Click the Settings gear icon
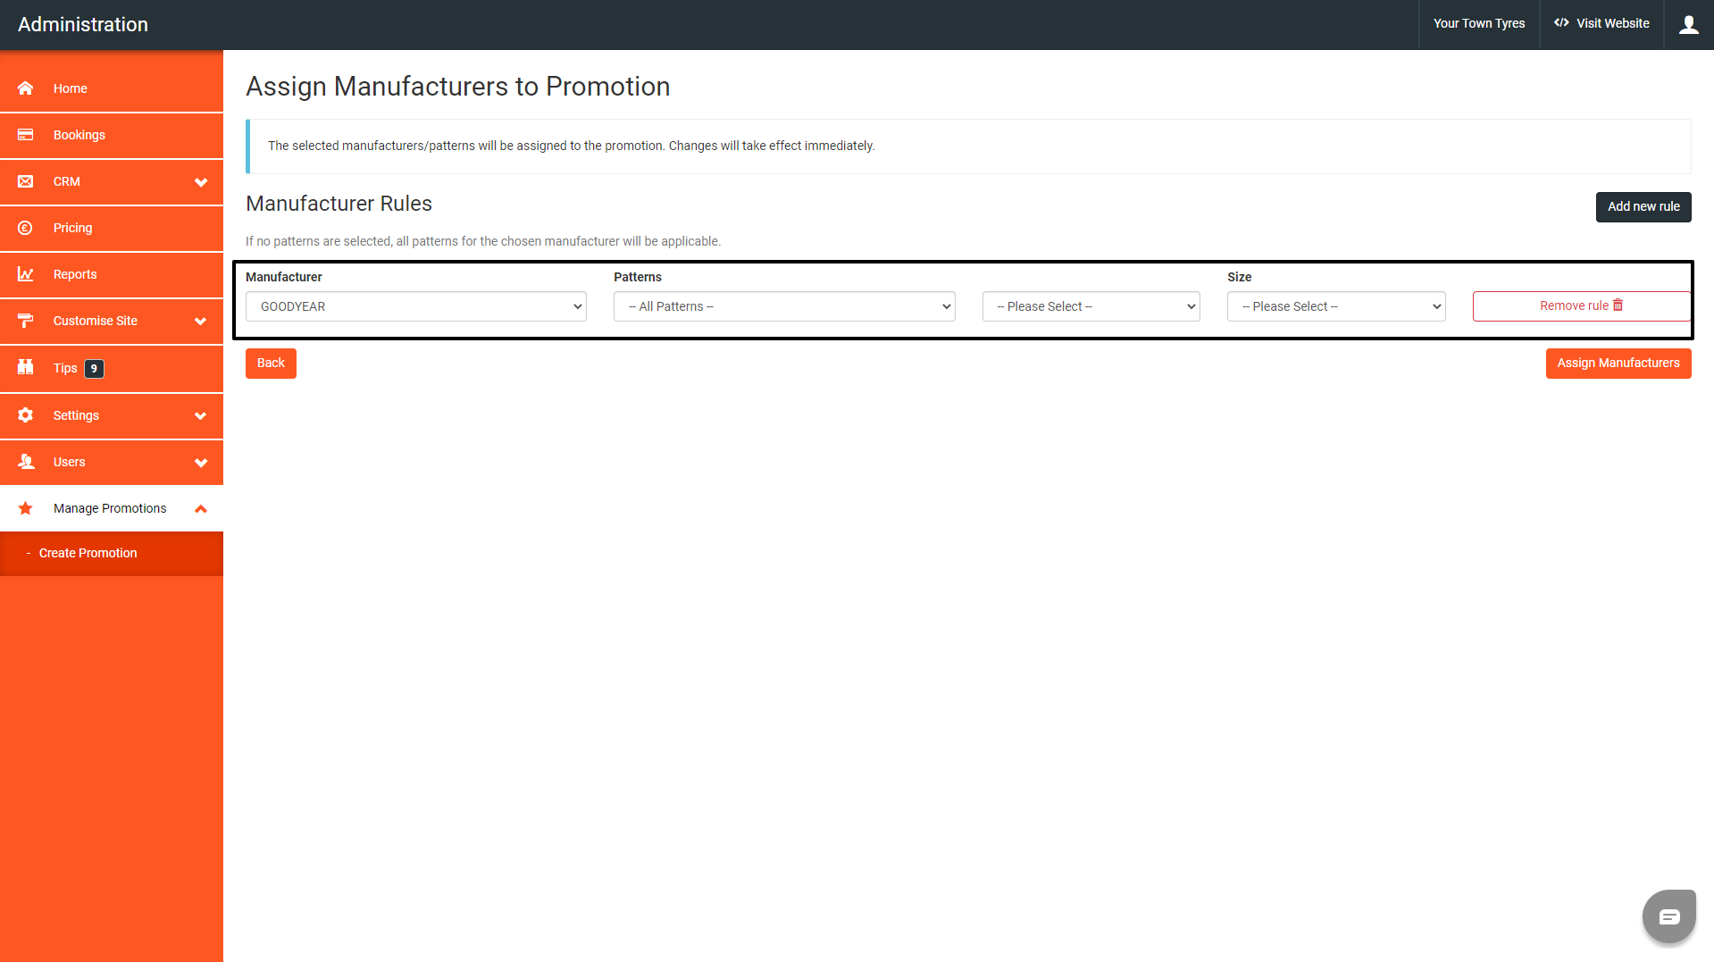The height and width of the screenshot is (962, 1714). tap(25, 415)
